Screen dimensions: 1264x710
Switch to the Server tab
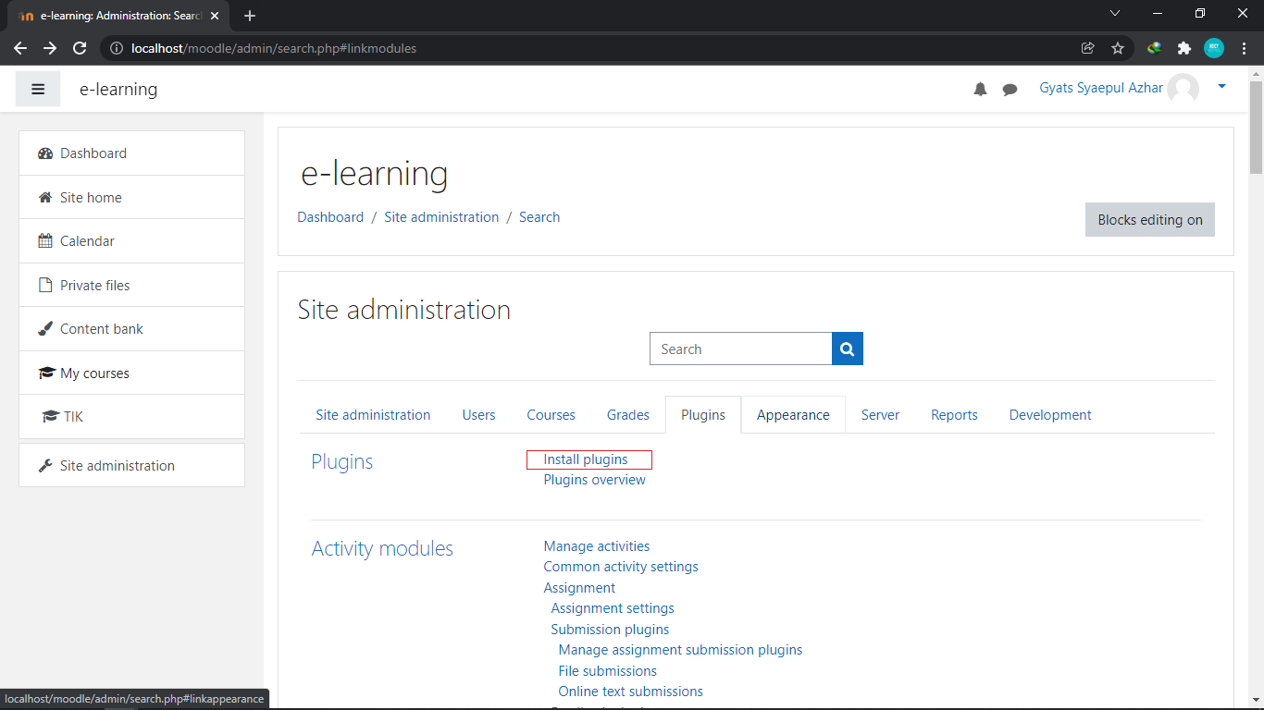click(x=880, y=415)
